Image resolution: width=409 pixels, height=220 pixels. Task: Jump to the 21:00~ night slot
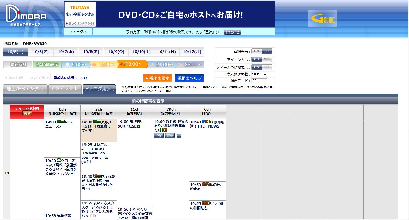point(162,65)
